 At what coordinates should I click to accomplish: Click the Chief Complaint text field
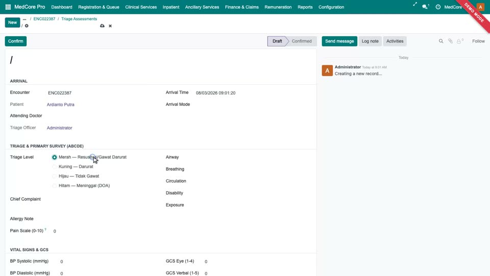point(103,199)
